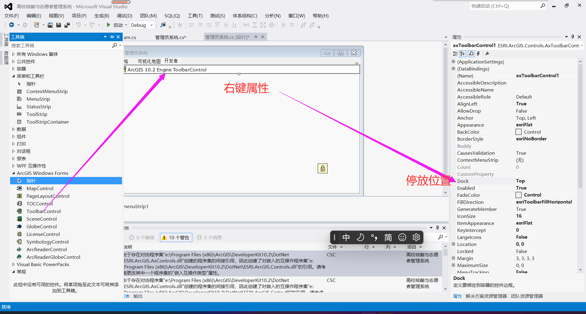
Task: Click the FadeColor Control color swatch
Action: (x=519, y=195)
